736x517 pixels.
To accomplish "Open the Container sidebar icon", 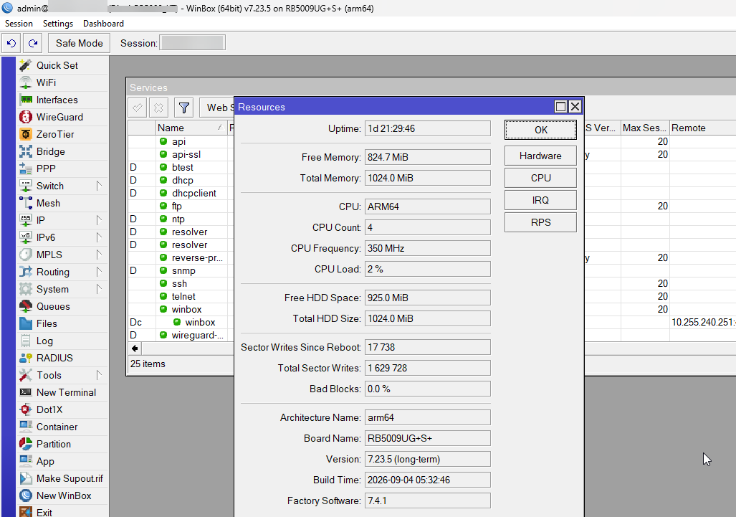I will (x=25, y=427).
